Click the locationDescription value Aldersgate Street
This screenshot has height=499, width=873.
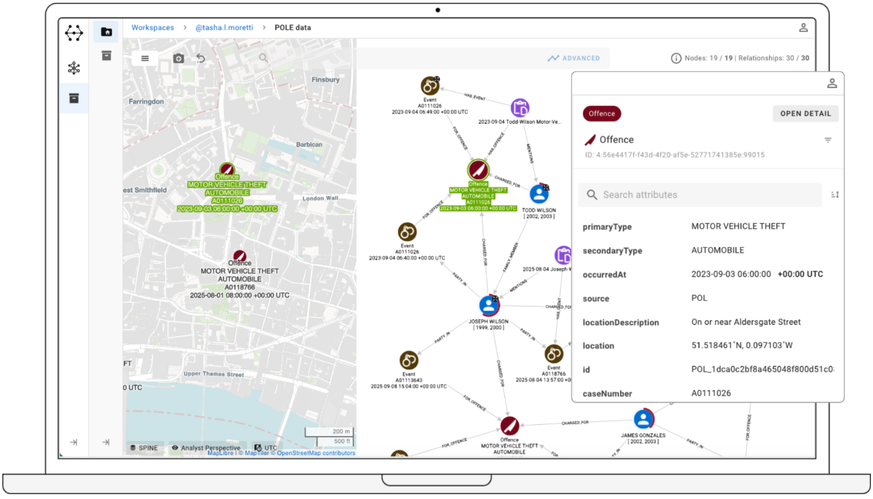[746, 322]
